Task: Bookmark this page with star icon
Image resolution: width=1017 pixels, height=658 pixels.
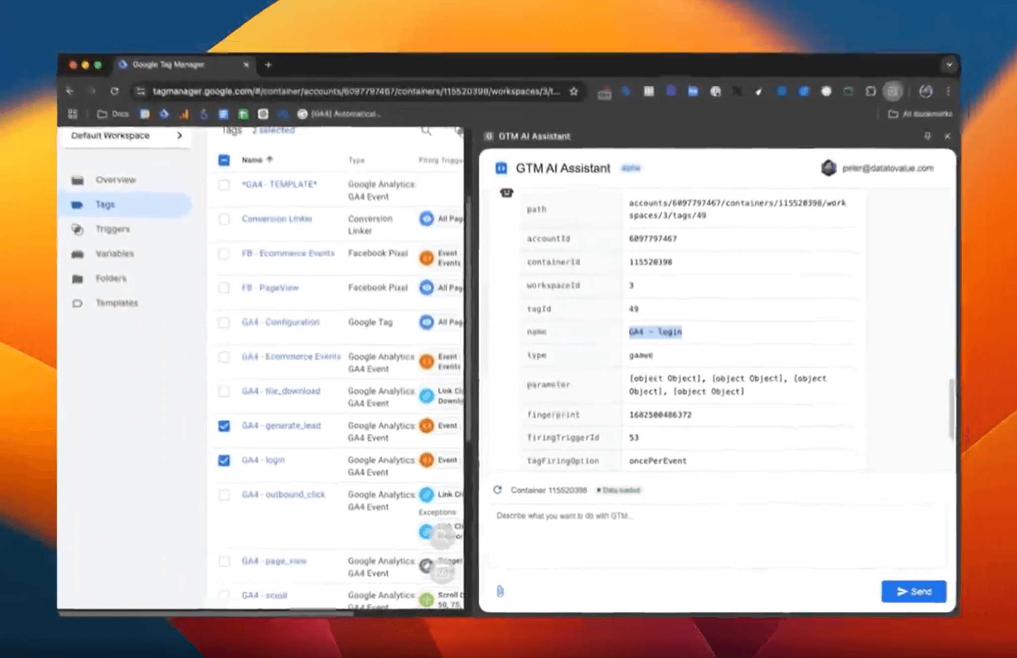Action: click(x=573, y=91)
